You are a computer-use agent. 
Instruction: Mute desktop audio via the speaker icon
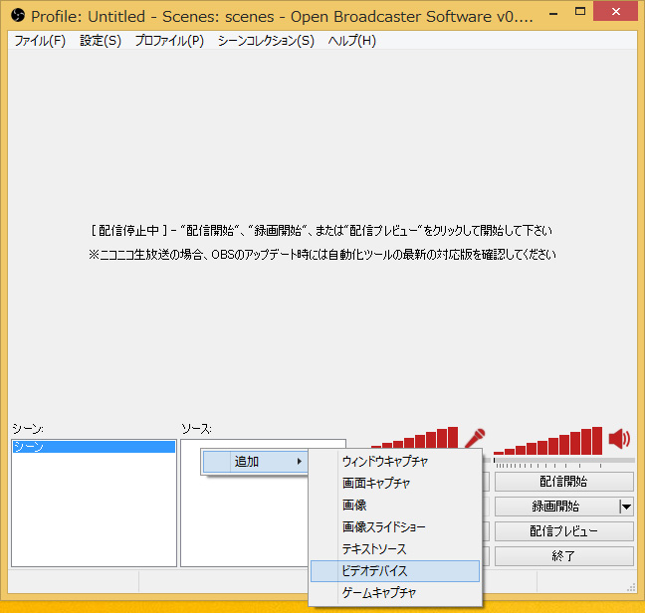[619, 439]
